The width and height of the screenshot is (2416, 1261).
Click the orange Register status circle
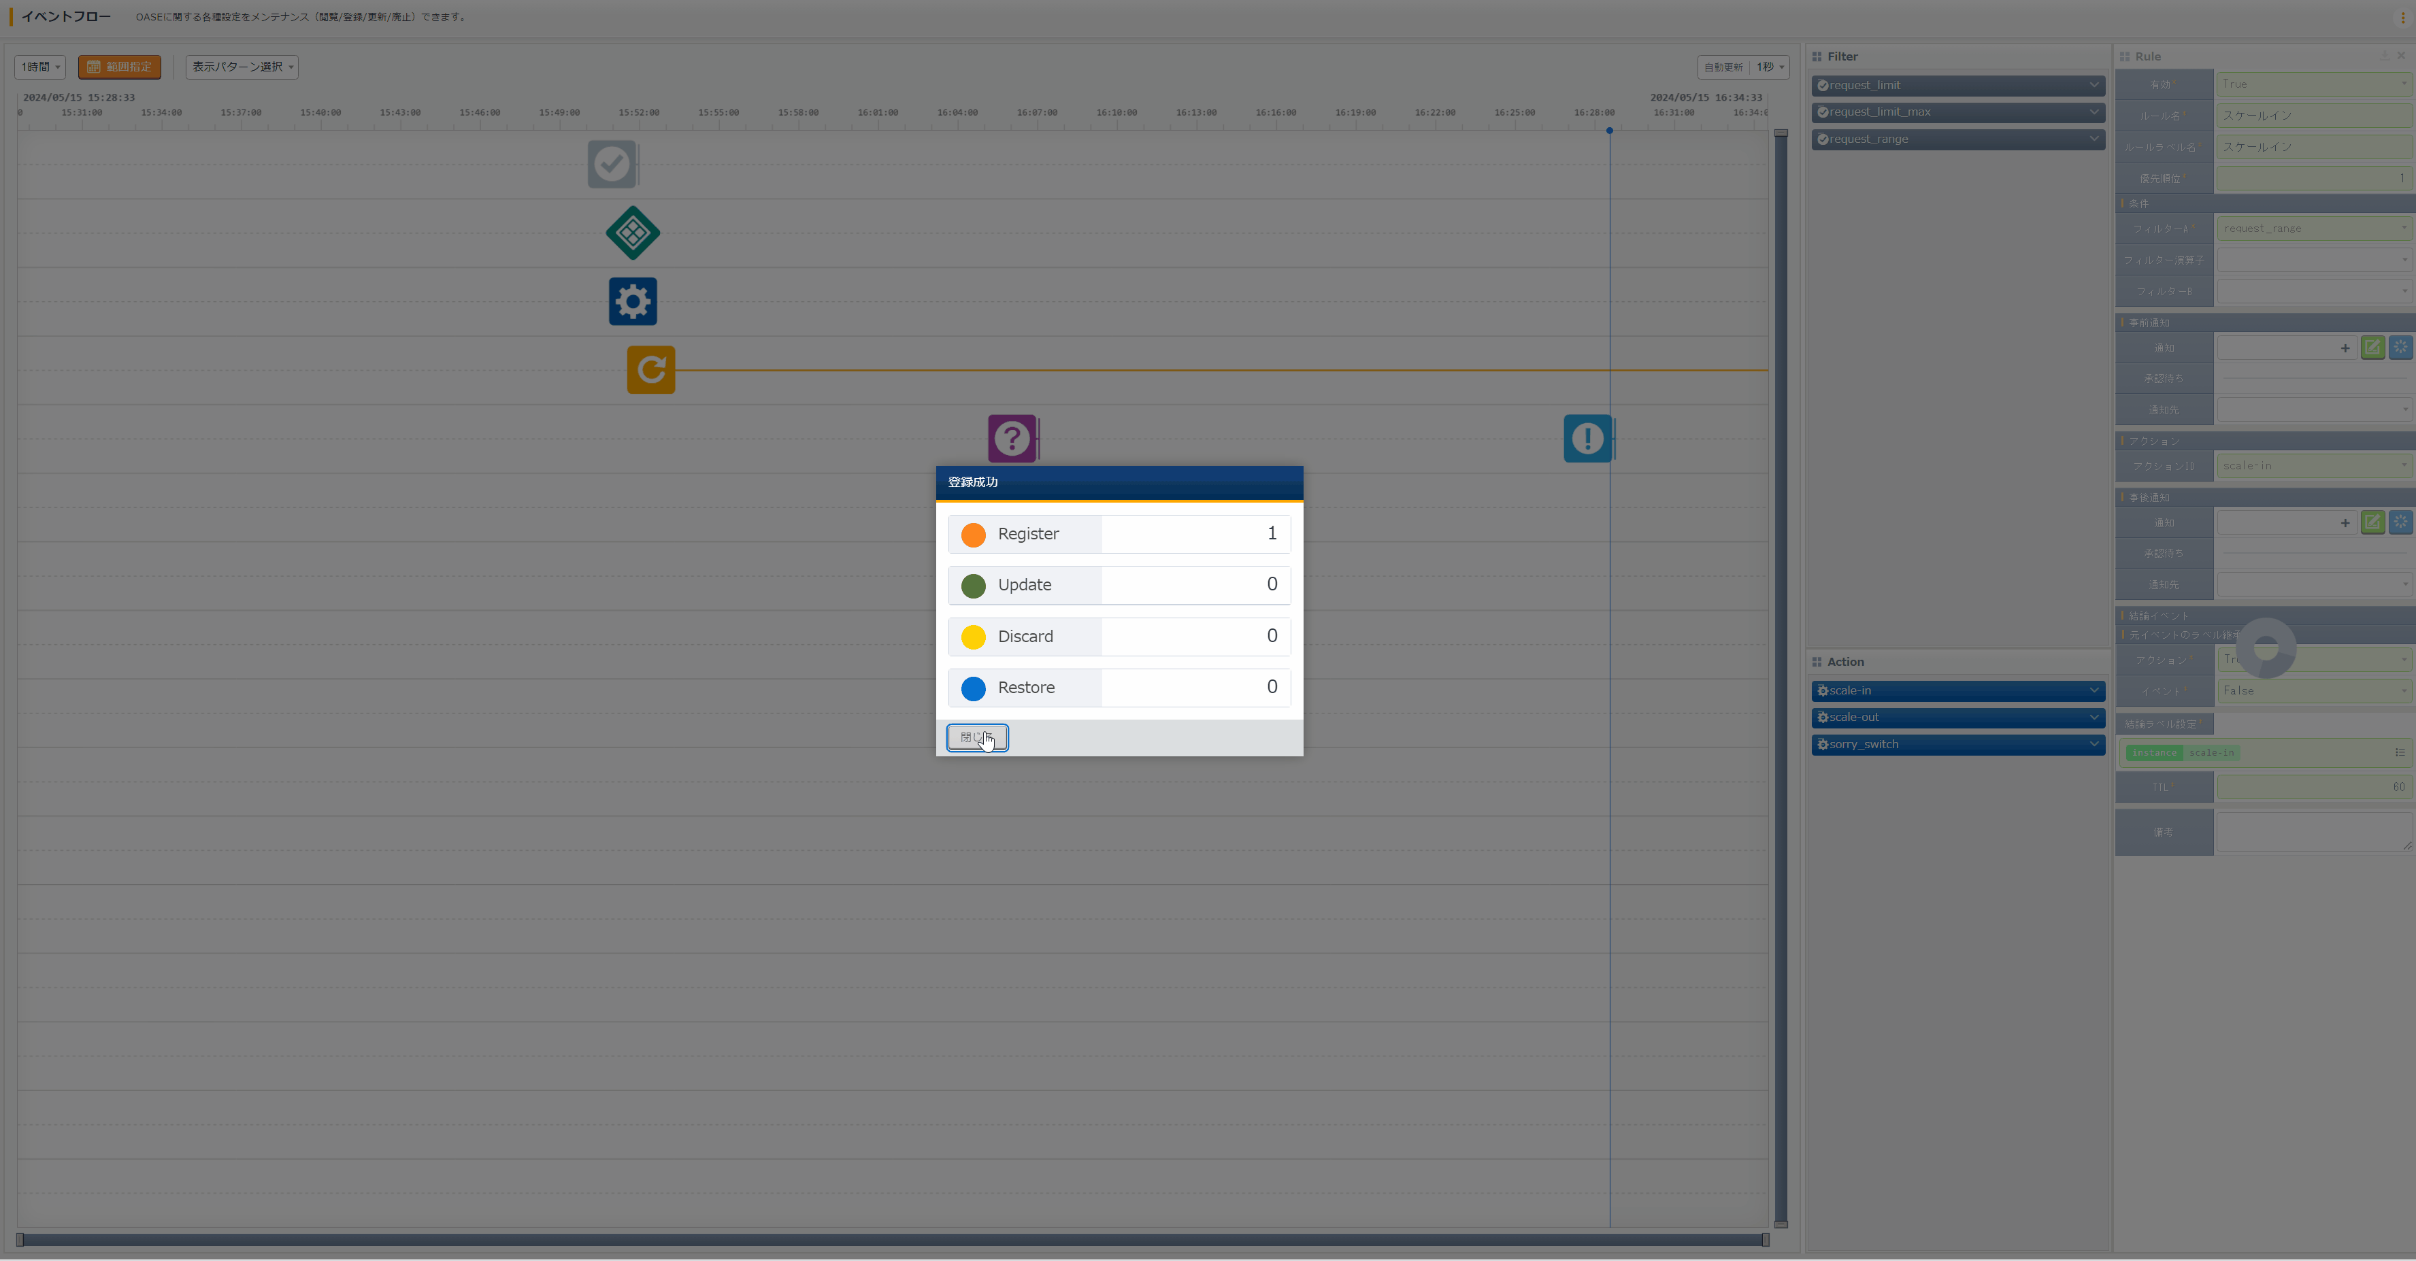[972, 535]
